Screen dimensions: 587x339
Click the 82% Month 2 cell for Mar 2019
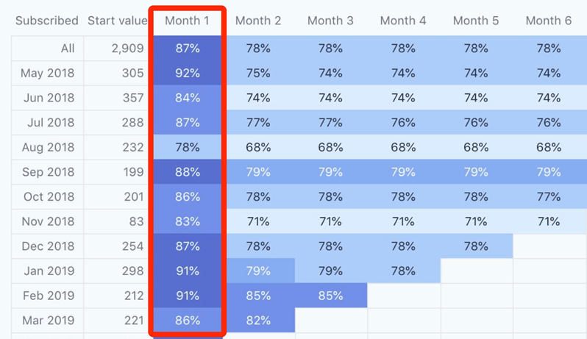pyautogui.click(x=258, y=321)
